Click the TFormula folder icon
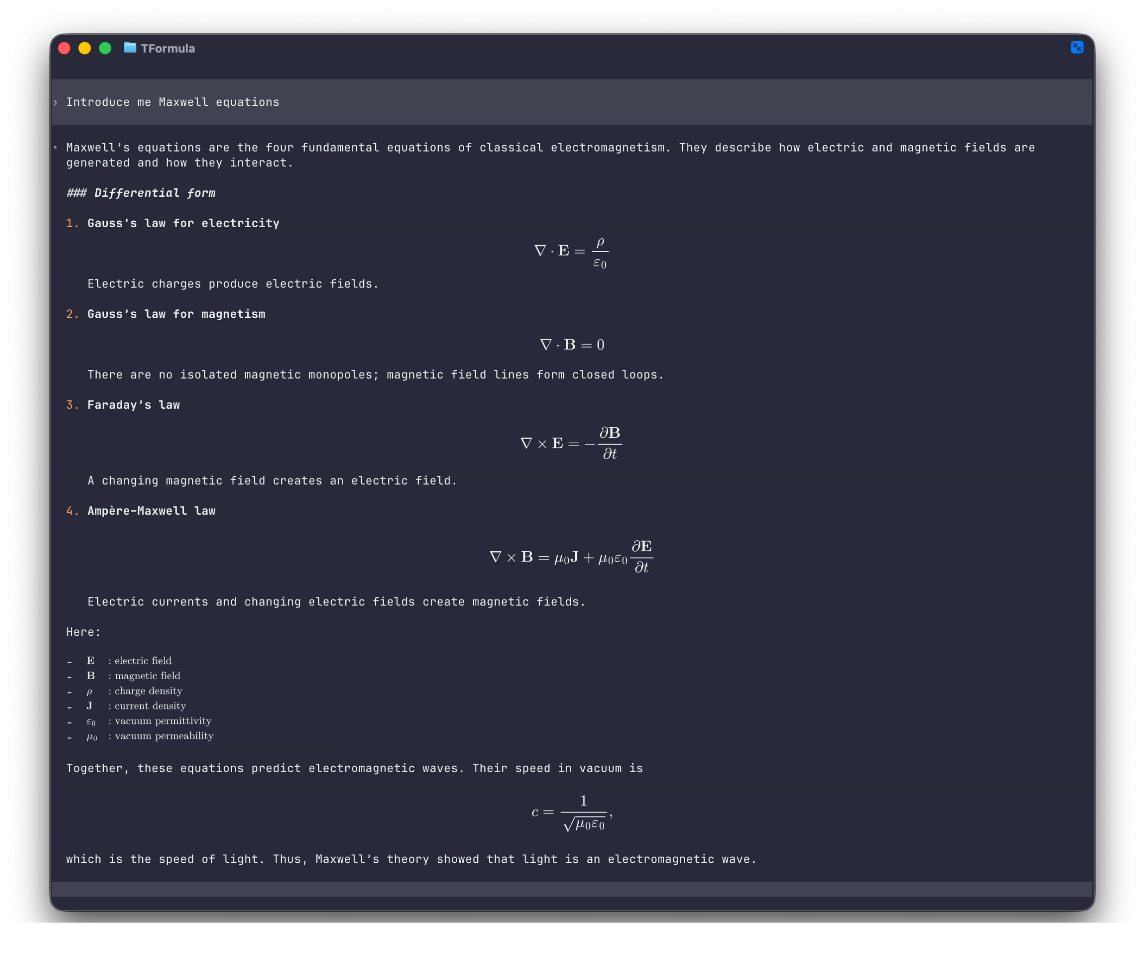This screenshot has height=977, width=1145. point(130,47)
